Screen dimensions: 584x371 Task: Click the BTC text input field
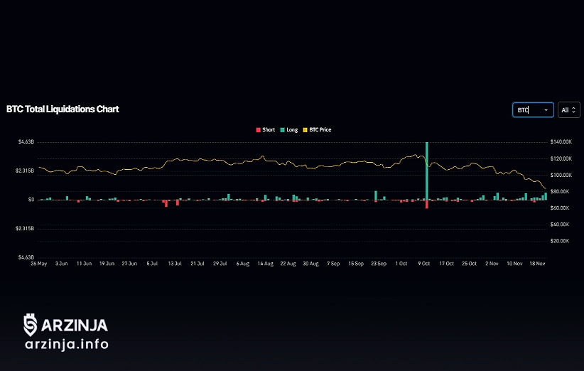pyautogui.click(x=527, y=110)
